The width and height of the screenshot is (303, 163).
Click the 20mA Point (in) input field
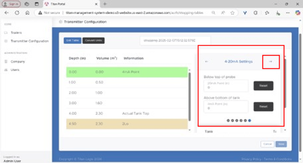click(x=225, y=86)
